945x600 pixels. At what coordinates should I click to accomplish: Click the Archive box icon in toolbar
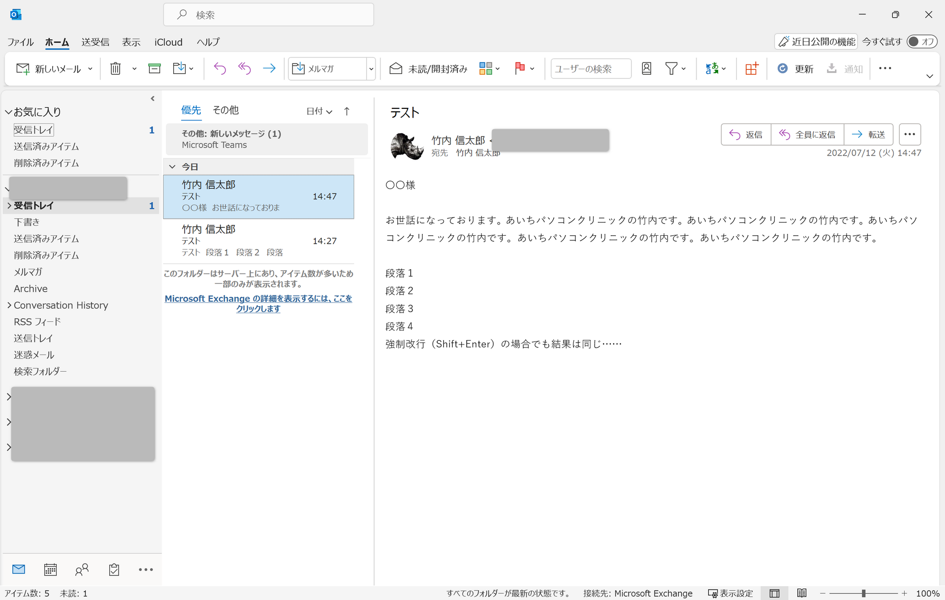click(155, 68)
